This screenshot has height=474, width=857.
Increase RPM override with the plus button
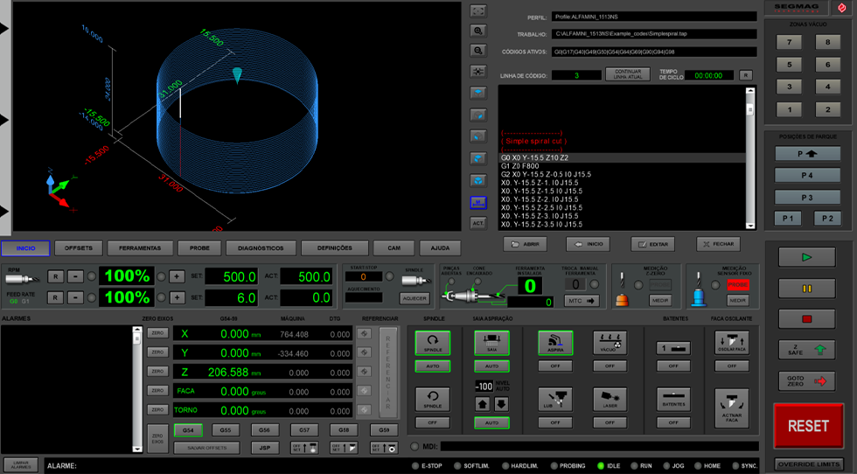177,276
